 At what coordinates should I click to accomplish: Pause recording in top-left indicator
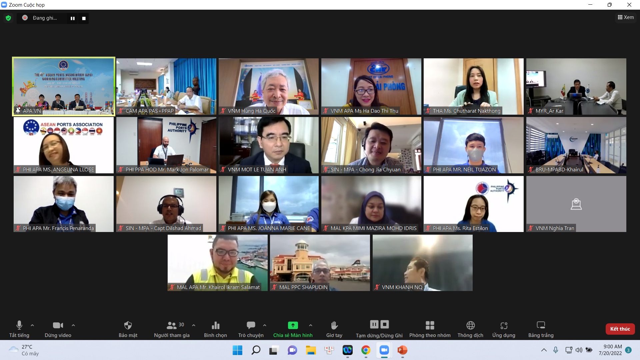tap(72, 18)
